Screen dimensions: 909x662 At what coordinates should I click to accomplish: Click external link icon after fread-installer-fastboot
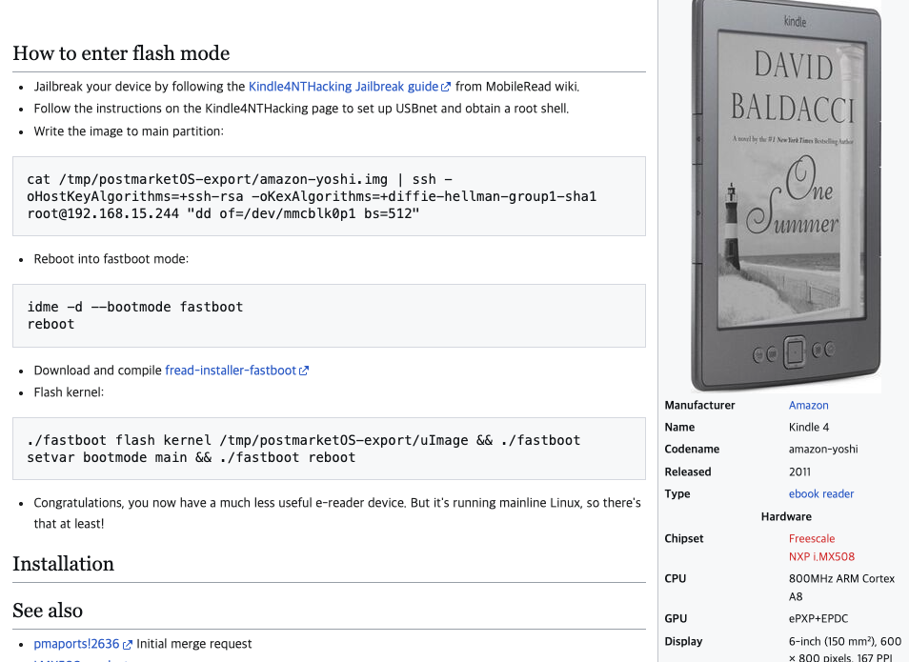[304, 371]
